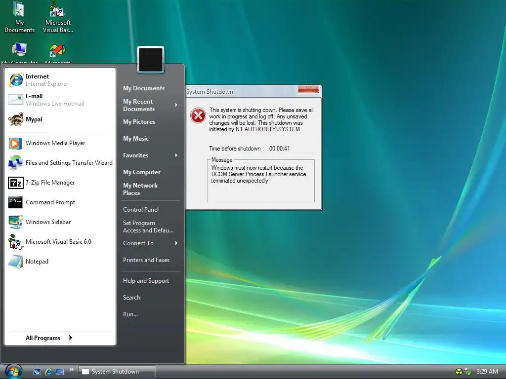The image size is (506, 379).
Task: Open Help and Support
Action: (146, 281)
